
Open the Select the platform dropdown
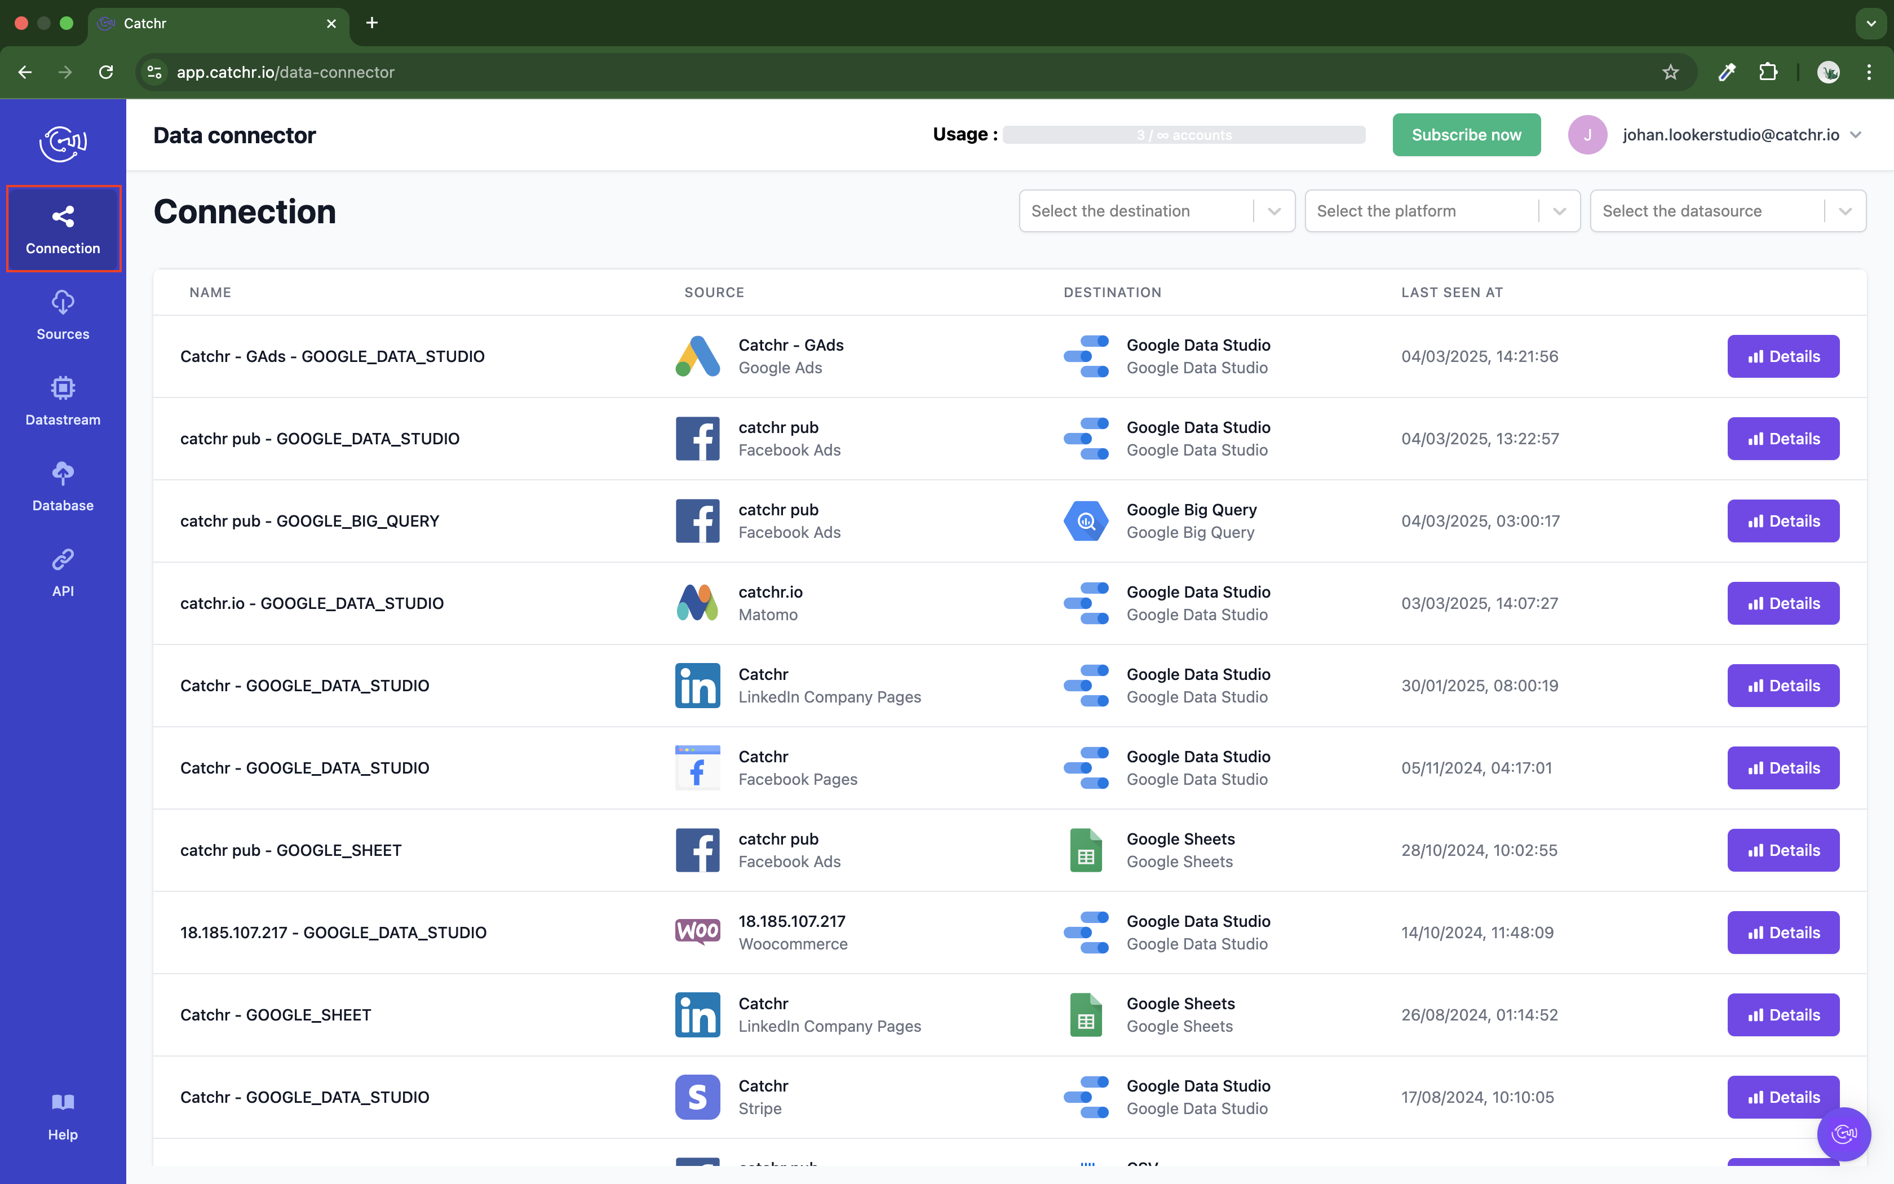coord(1442,211)
